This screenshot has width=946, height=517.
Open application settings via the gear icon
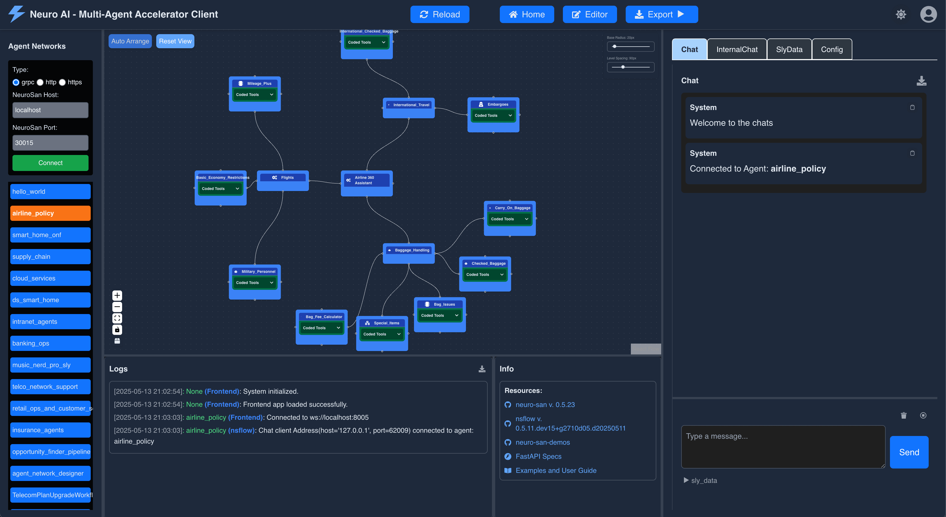pyautogui.click(x=901, y=14)
